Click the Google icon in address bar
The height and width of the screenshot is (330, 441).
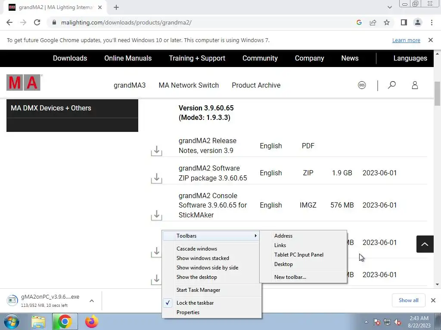pyautogui.click(x=359, y=22)
